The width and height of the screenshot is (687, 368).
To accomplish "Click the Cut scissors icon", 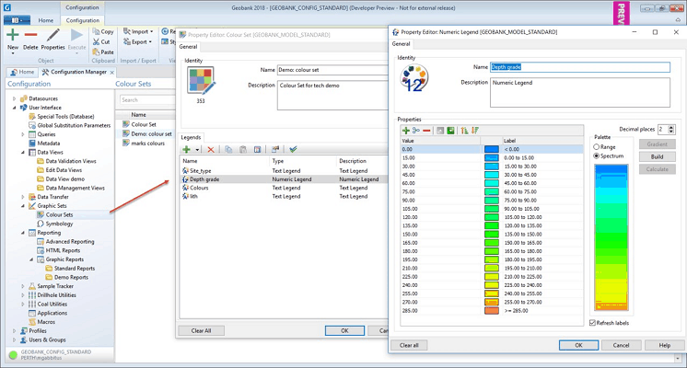I will pyautogui.click(x=96, y=41).
